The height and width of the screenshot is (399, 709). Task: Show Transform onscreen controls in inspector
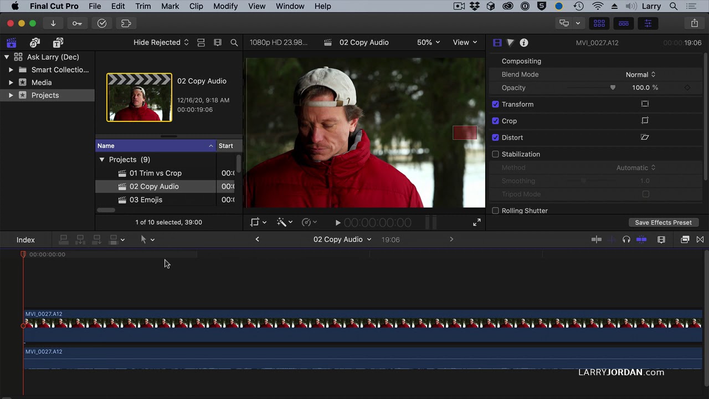click(645, 104)
